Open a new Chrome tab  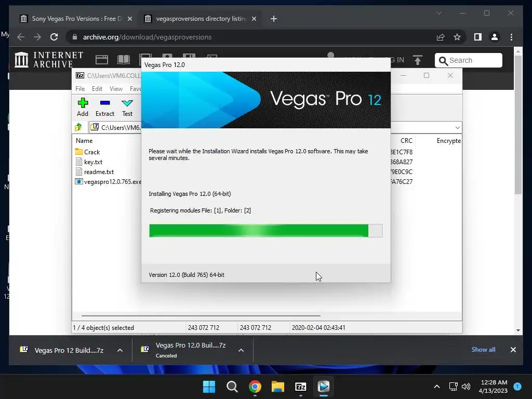click(274, 19)
